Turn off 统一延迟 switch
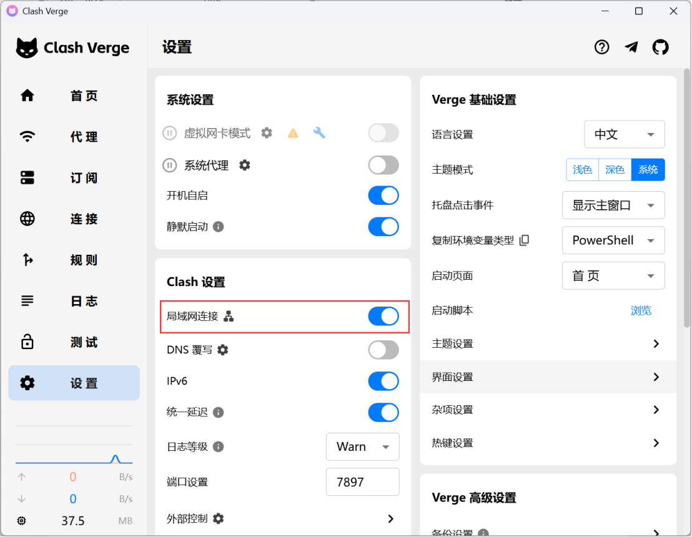The width and height of the screenshot is (692, 537). (x=383, y=412)
